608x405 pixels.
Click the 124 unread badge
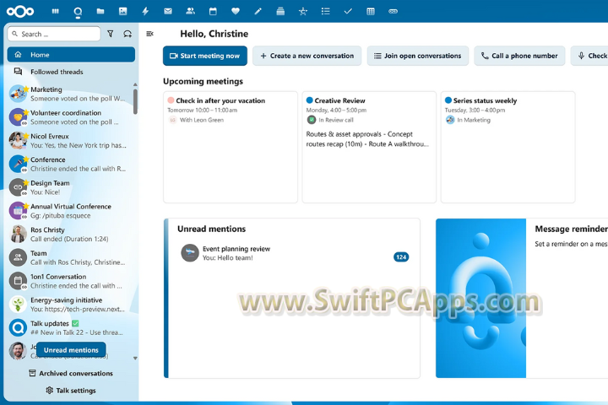tap(401, 257)
